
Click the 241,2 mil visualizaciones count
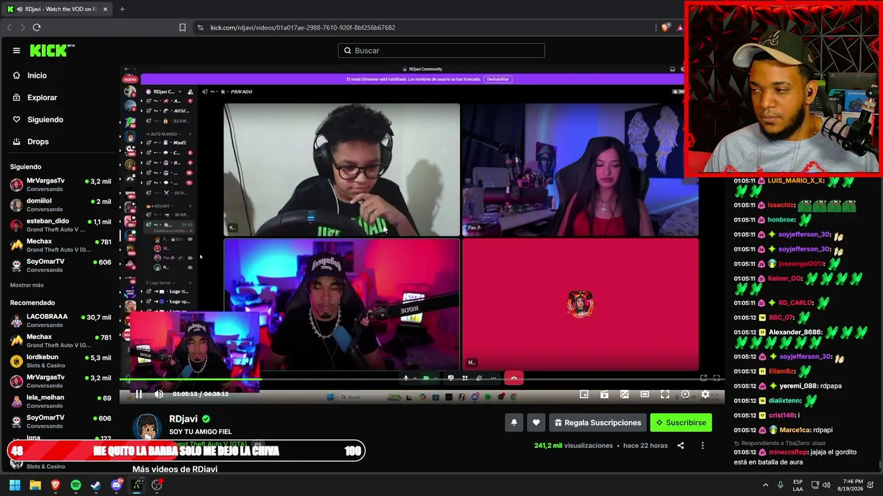(x=573, y=446)
